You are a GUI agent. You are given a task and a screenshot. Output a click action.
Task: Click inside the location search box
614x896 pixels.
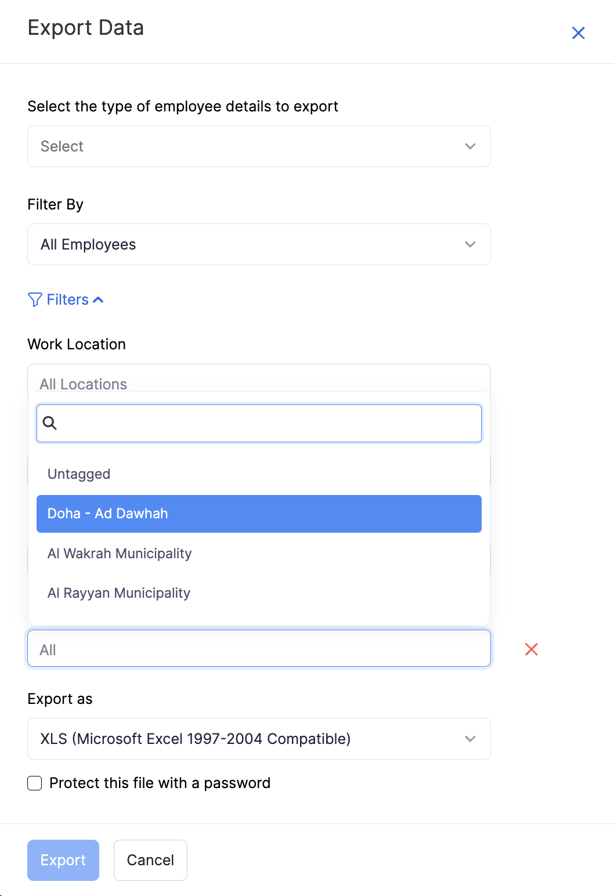[258, 423]
